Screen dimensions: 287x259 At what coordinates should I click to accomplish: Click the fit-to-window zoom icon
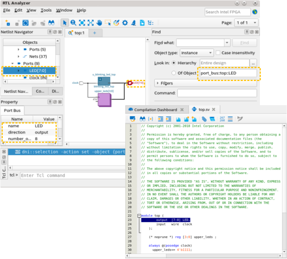[x=82, y=23]
